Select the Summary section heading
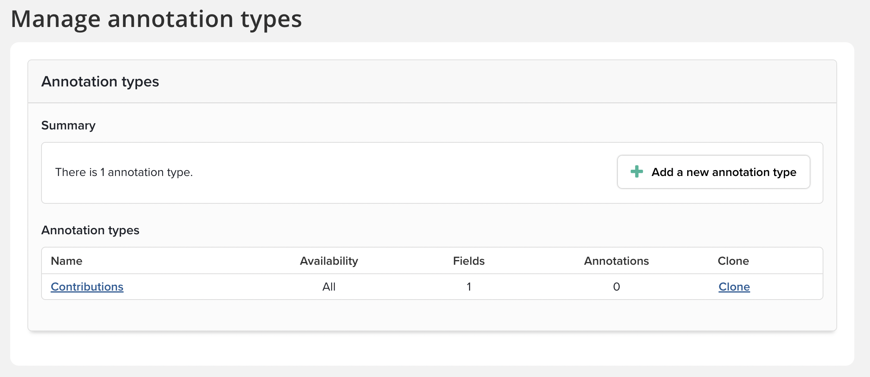The width and height of the screenshot is (870, 377). point(69,125)
